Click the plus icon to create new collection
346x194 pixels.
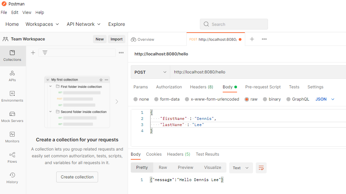[x=33, y=53]
